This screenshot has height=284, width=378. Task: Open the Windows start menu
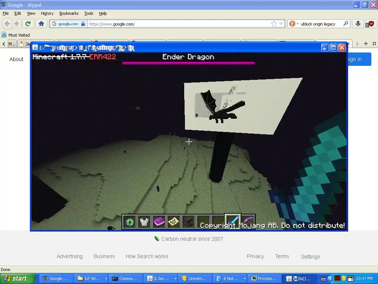click(x=17, y=278)
